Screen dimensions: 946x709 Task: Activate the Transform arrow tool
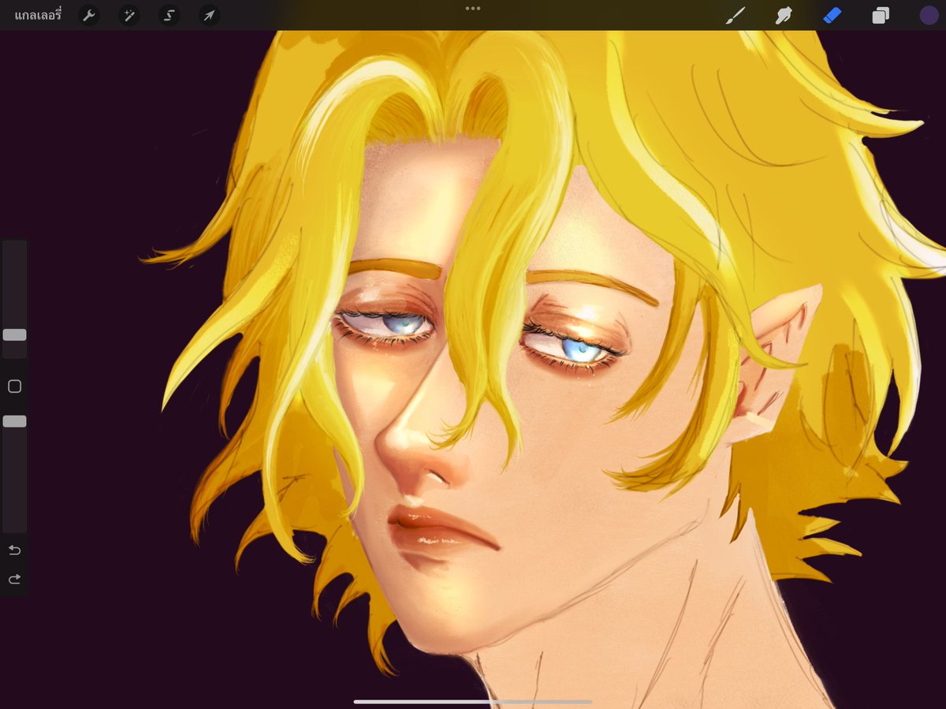[x=209, y=15]
